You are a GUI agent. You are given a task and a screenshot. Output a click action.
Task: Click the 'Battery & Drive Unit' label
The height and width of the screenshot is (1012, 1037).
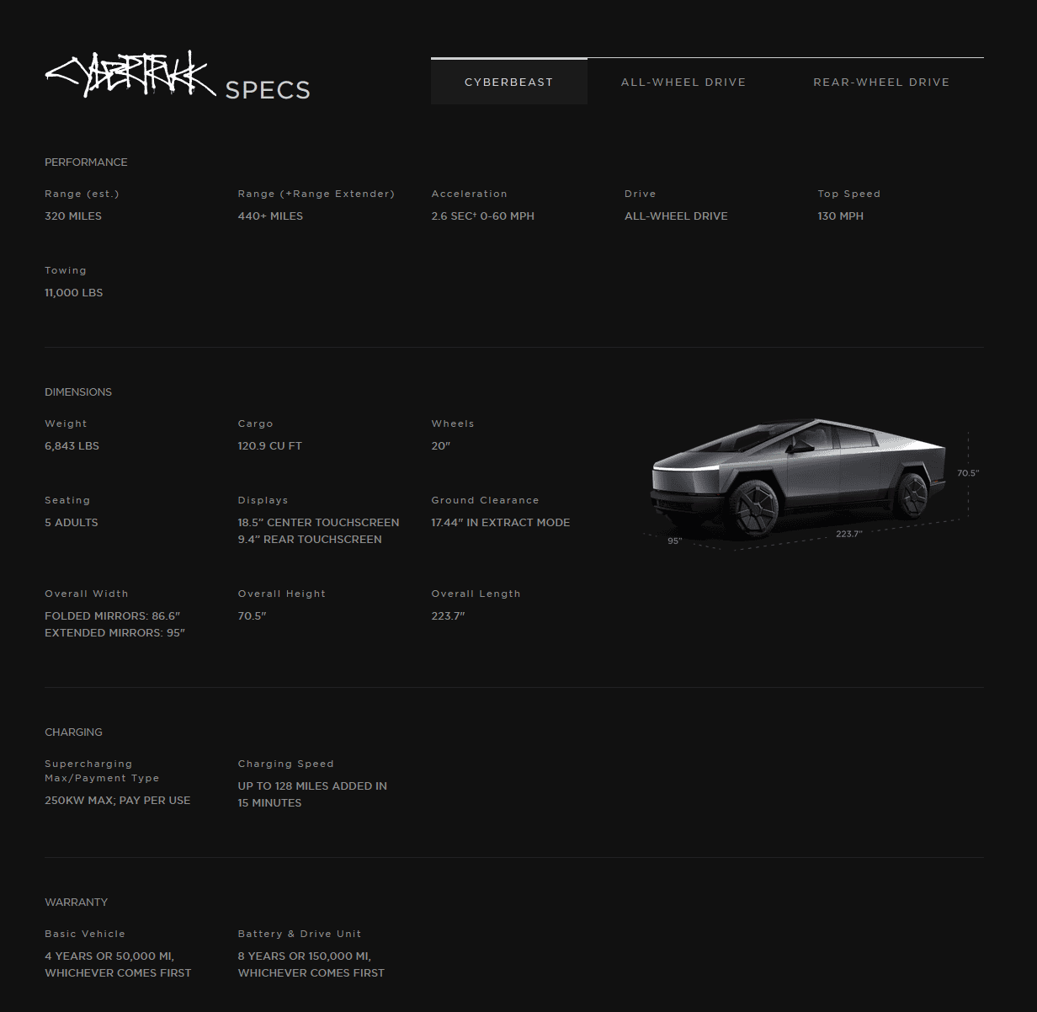tap(299, 934)
